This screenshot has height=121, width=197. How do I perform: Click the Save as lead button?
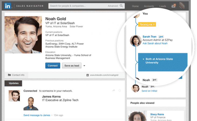[71, 66]
